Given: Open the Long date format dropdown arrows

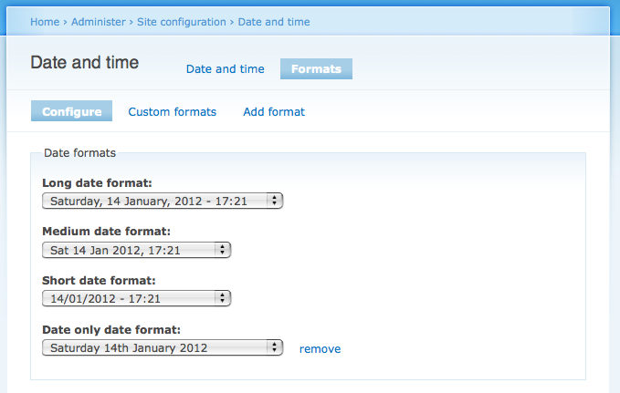Looking at the screenshot, I should (275, 201).
